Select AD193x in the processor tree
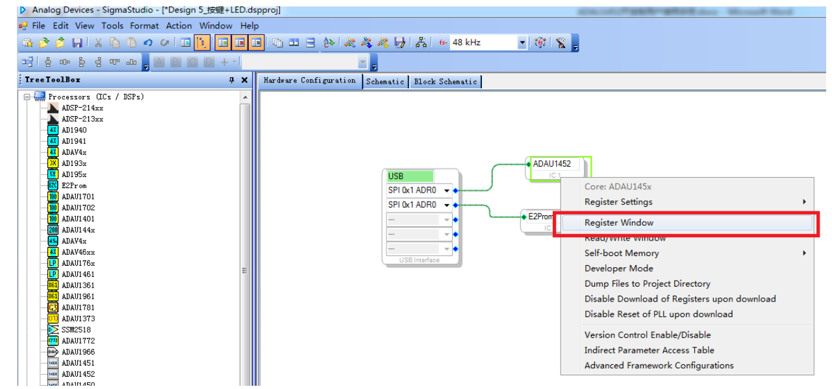 pos(74,163)
